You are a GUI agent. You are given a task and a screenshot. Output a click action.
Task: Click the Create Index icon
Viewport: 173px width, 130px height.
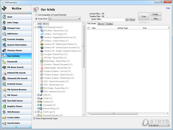coord(4,117)
